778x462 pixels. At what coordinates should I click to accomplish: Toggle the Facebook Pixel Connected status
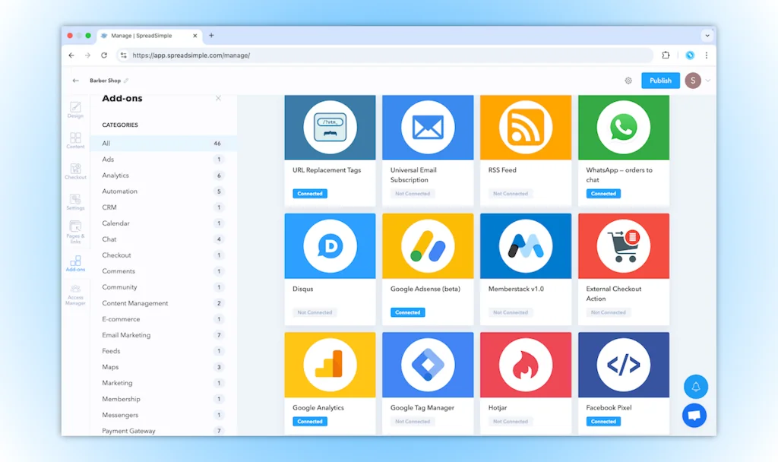602,422
